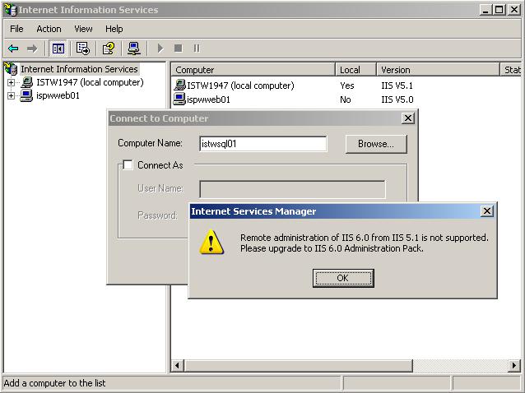
Task: Click the User Name input field
Action: pyautogui.click(x=292, y=189)
